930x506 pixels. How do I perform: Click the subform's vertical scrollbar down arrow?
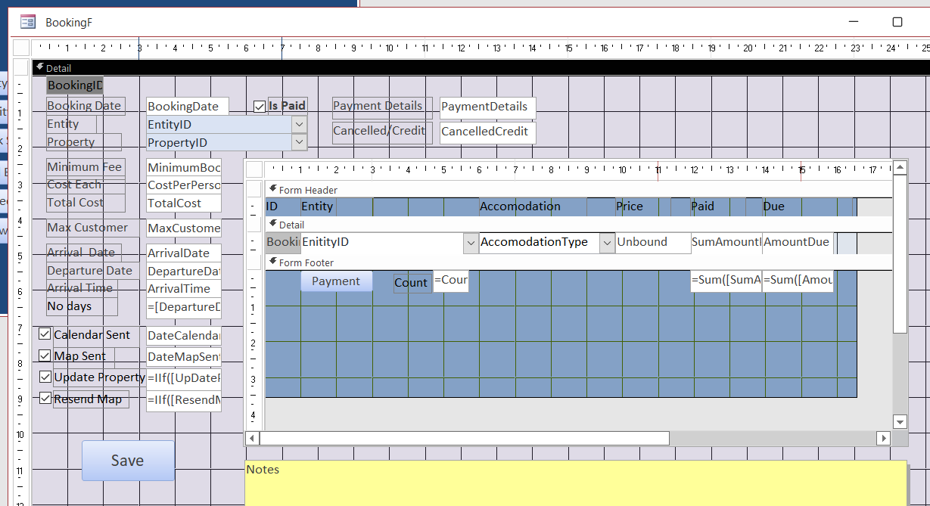(900, 421)
